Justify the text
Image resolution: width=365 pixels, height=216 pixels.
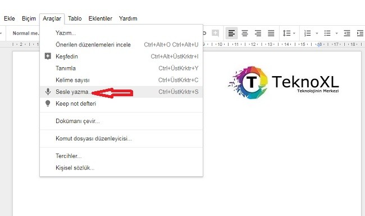coord(271,33)
